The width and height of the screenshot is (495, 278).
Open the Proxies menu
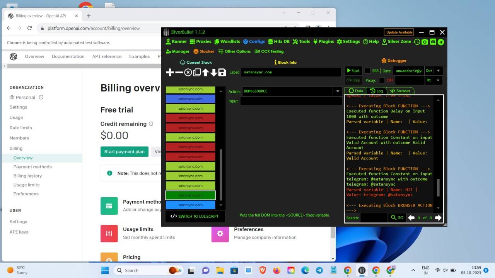[200, 42]
